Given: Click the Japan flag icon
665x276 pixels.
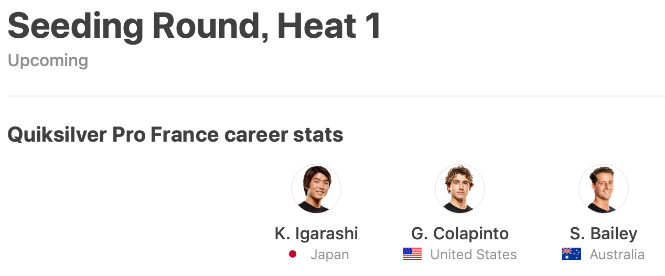Looking at the screenshot, I should point(293,254).
